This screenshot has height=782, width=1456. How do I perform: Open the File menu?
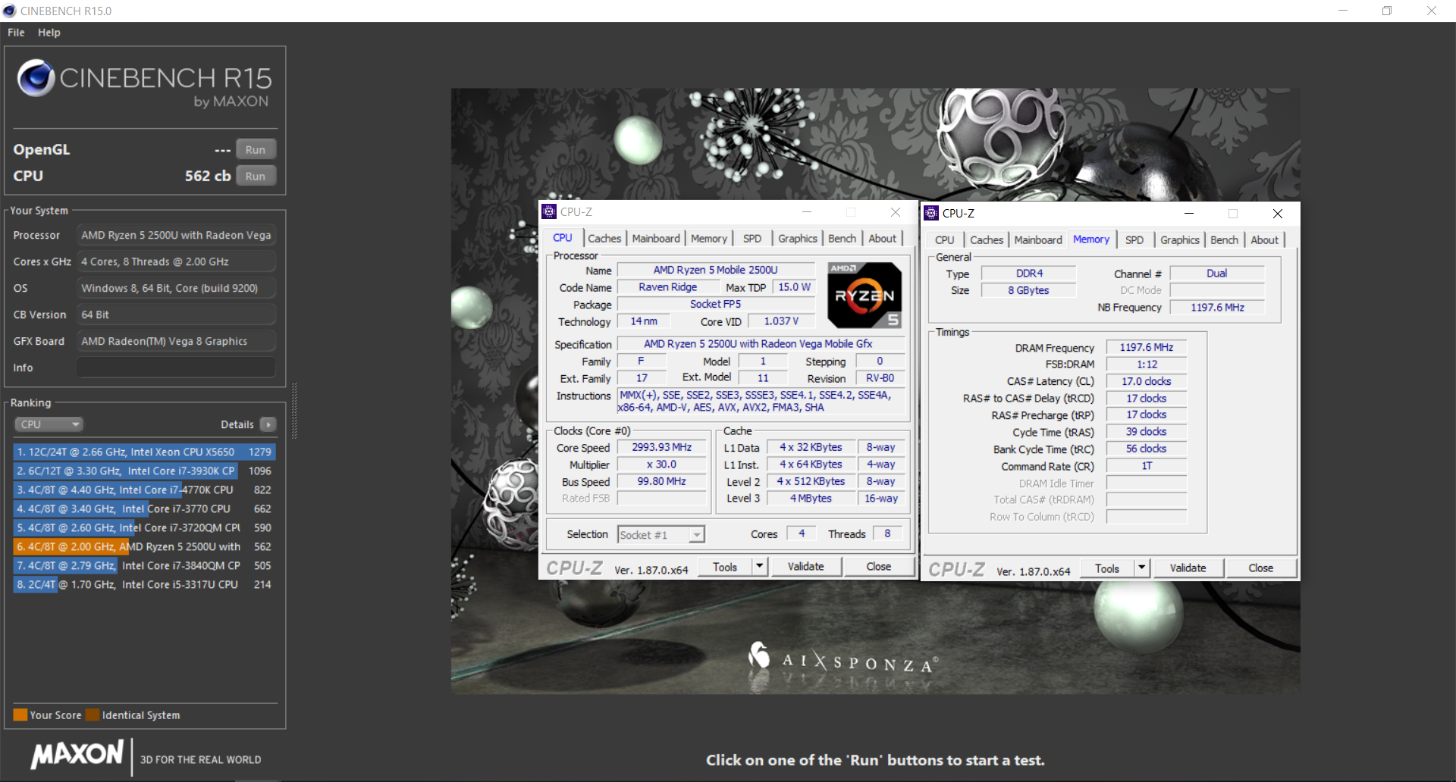pyautogui.click(x=16, y=33)
